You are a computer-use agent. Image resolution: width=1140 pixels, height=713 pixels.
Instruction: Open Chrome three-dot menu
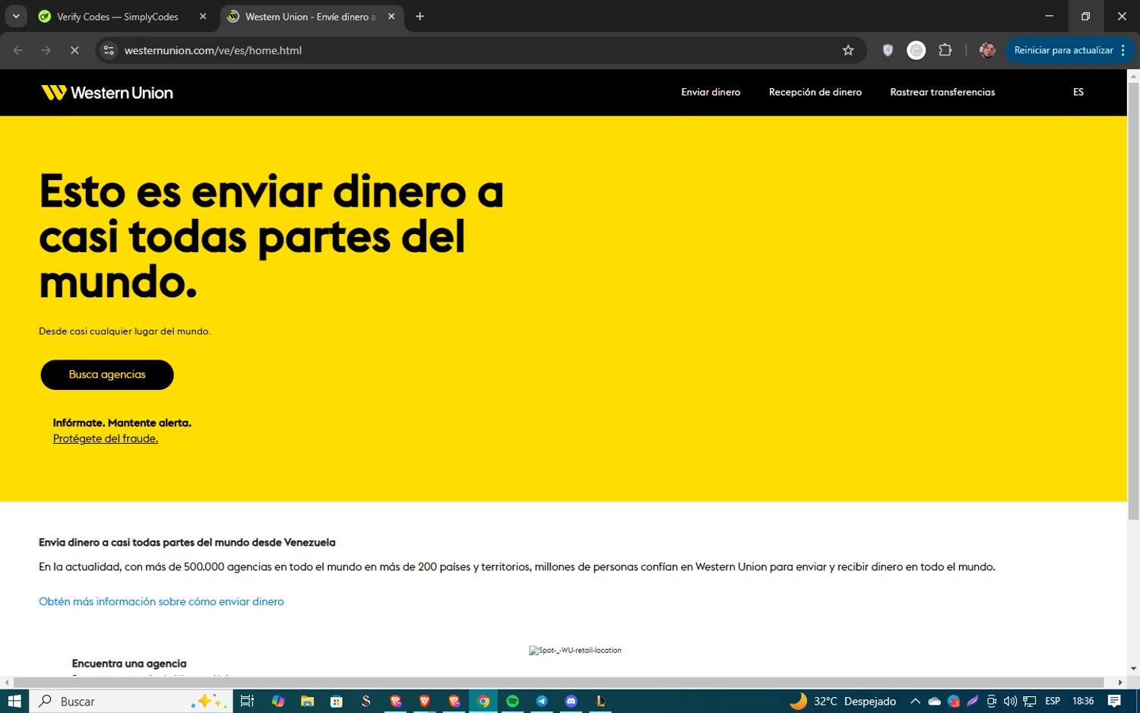pos(1123,50)
